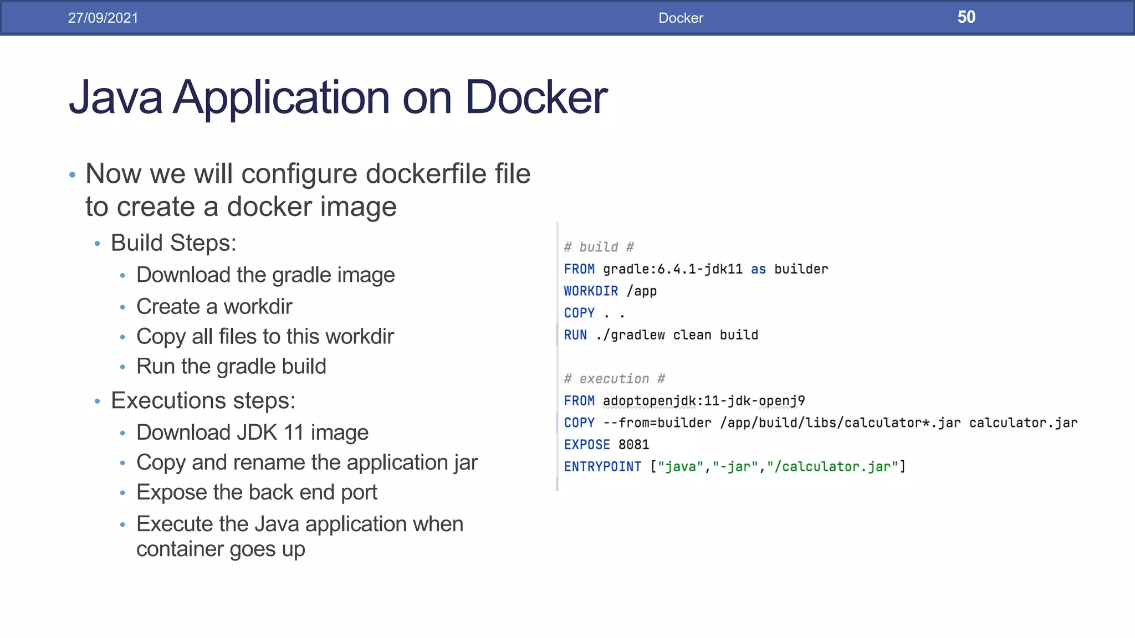
Task: Click the date 27/09/2021 in header
Action: (103, 18)
